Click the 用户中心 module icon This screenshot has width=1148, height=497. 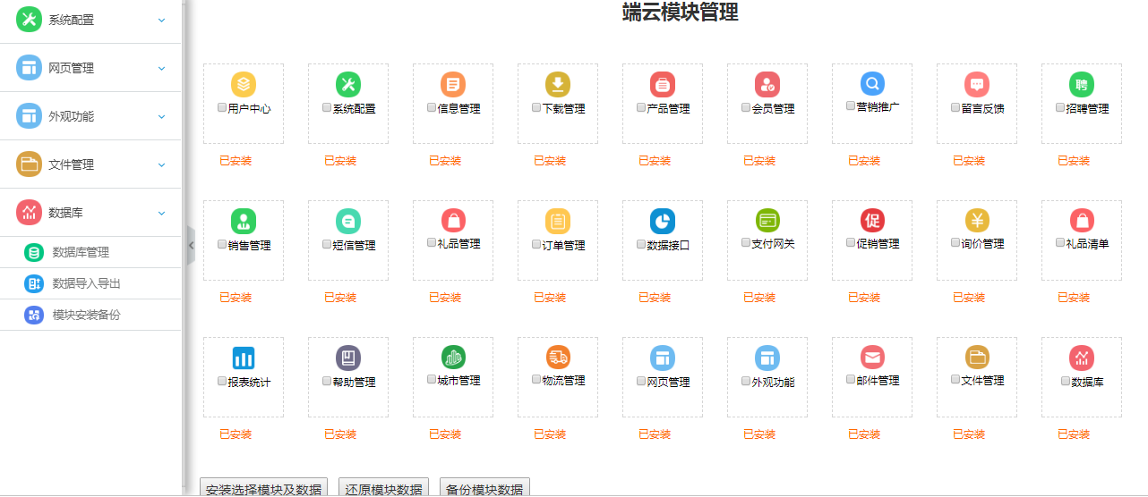click(x=244, y=85)
